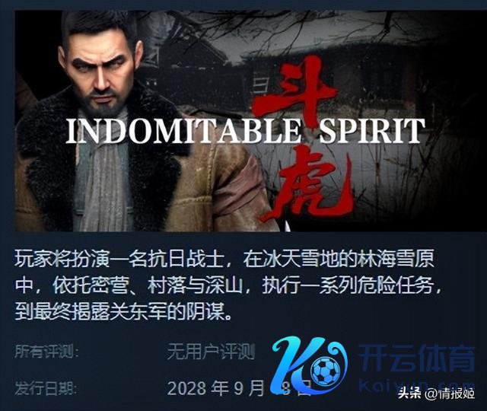Click the red 斗 calligraphy character
The height and width of the screenshot is (411, 487).
click(x=293, y=90)
